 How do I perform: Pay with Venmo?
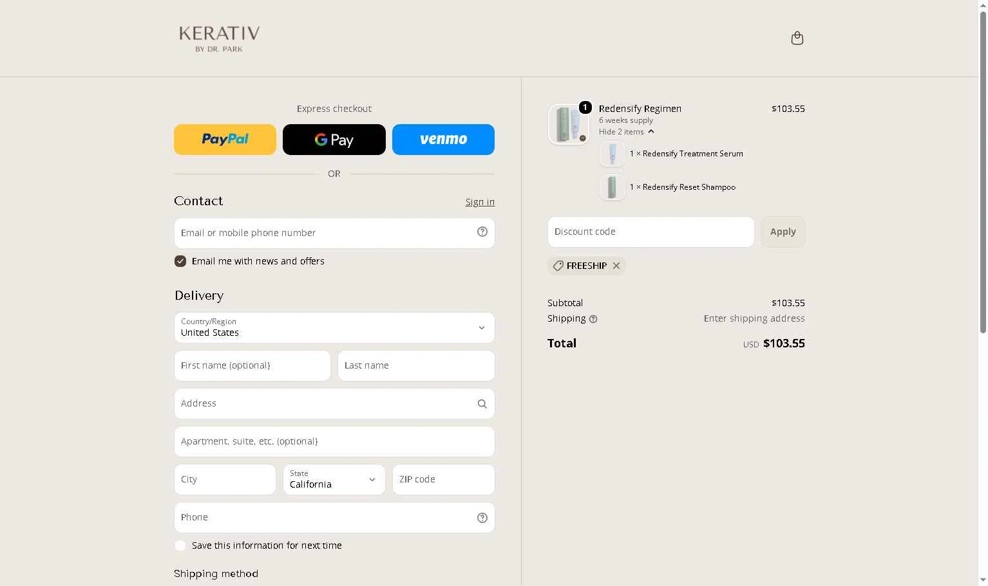coord(443,140)
